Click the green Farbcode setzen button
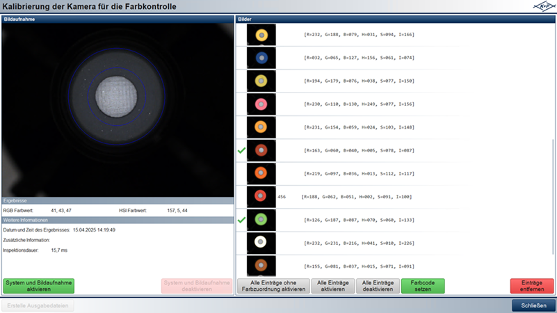The height and width of the screenshot is (313, 557). pyautogui.click(x=423, y=286)
